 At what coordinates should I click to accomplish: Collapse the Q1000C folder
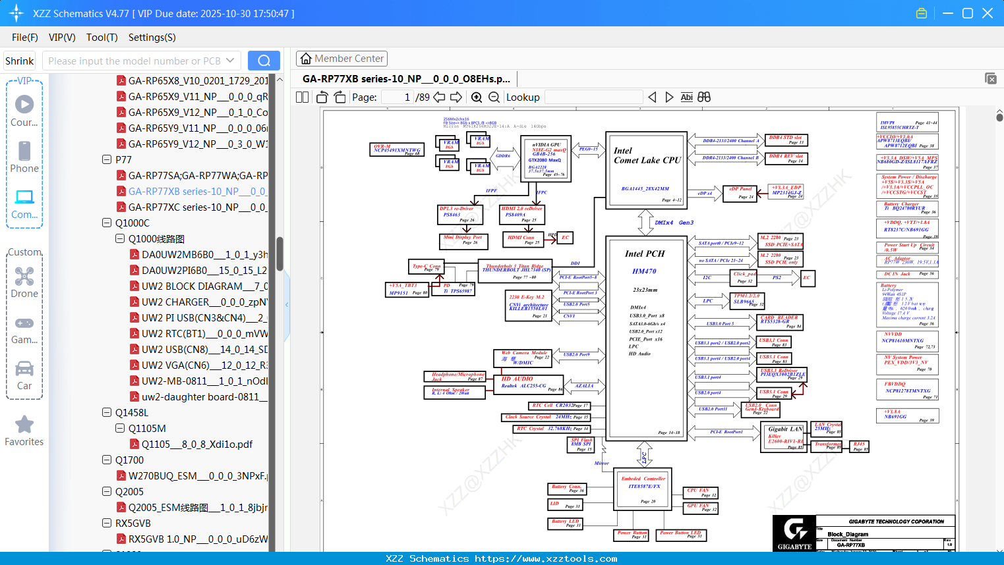coord(107,223)
